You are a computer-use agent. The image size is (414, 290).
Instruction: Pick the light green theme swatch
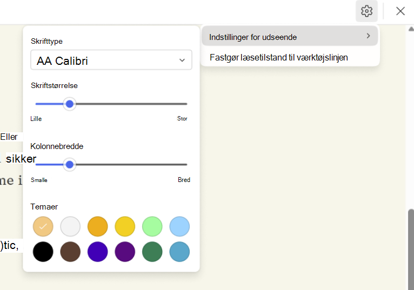click(152, 226)
